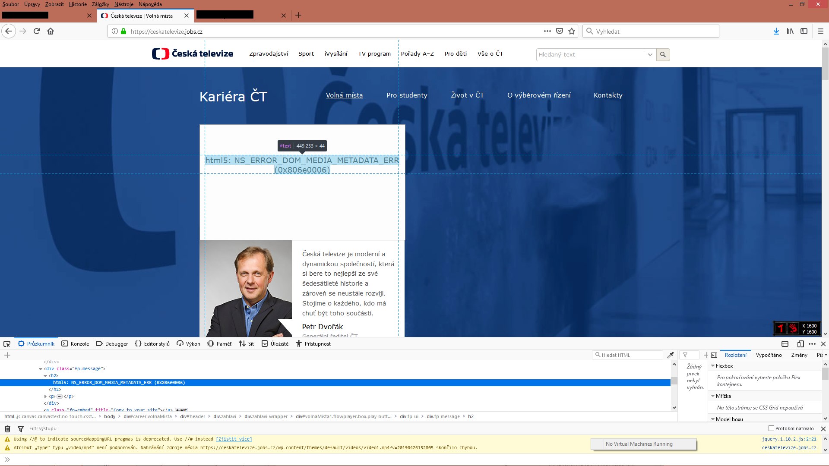The image size is (829, 466).
Task: Clear console output with the trash icon
Action: click(x=7, y=428)
